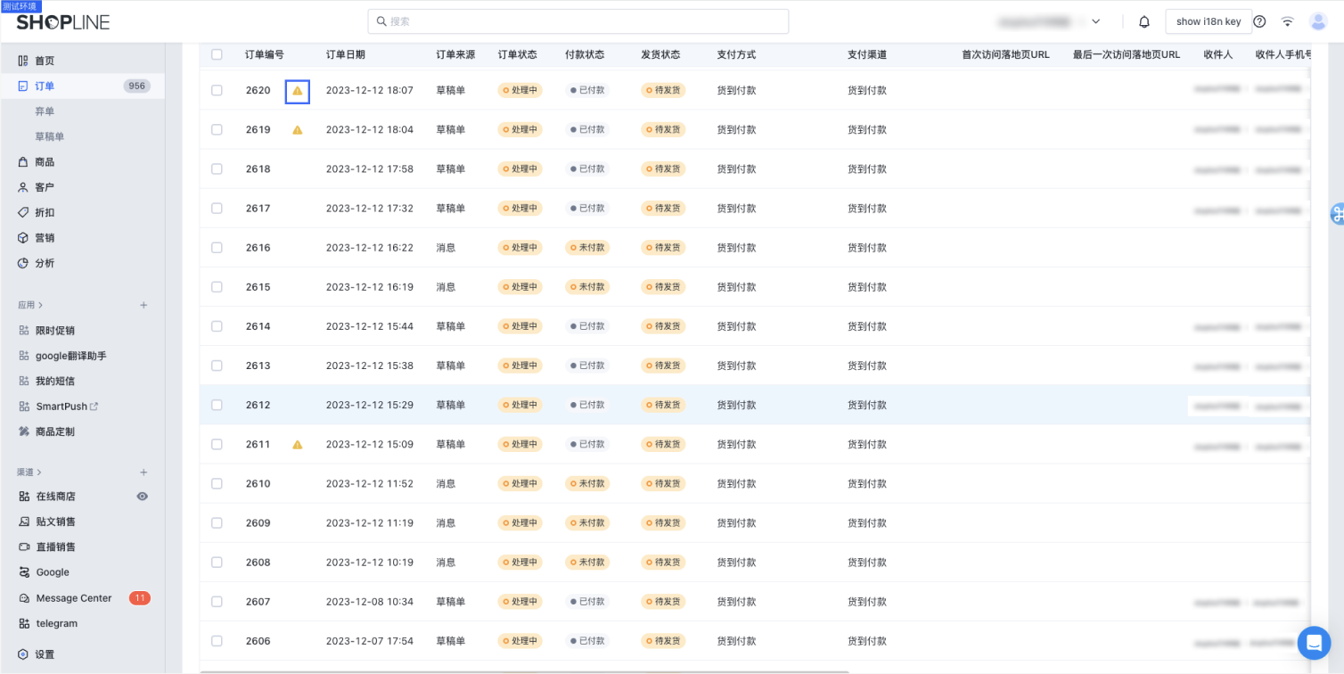
Task: Click the cube icon for 营销
Action: point(23,238)
